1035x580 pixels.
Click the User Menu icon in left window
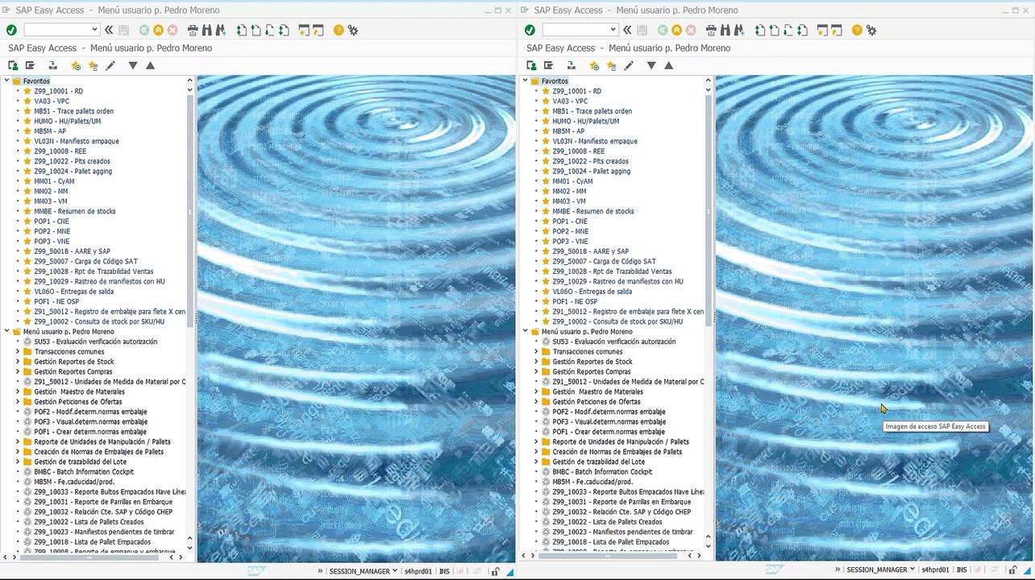13,65
